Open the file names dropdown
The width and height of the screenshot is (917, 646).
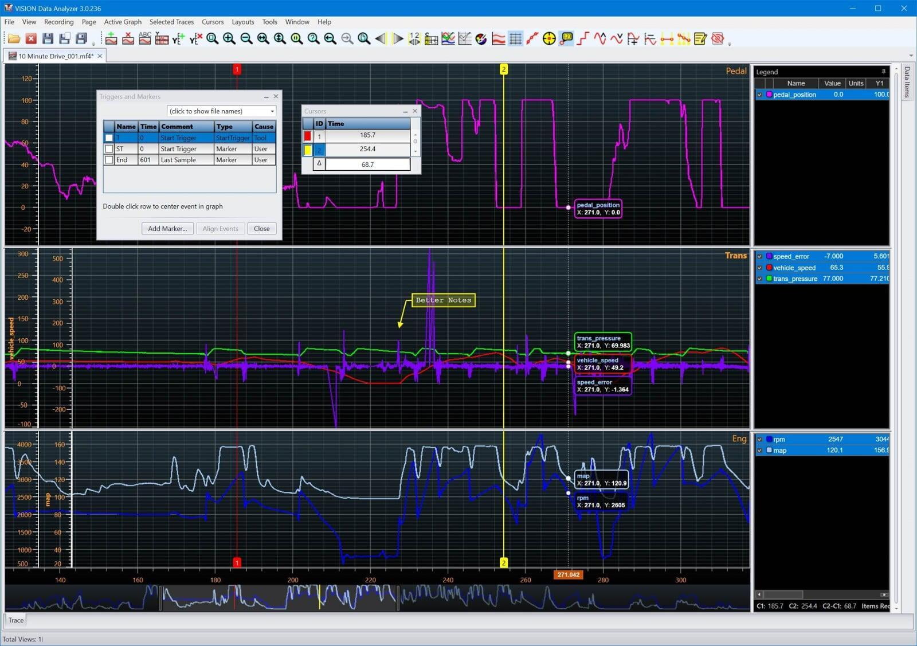(273, 111)
